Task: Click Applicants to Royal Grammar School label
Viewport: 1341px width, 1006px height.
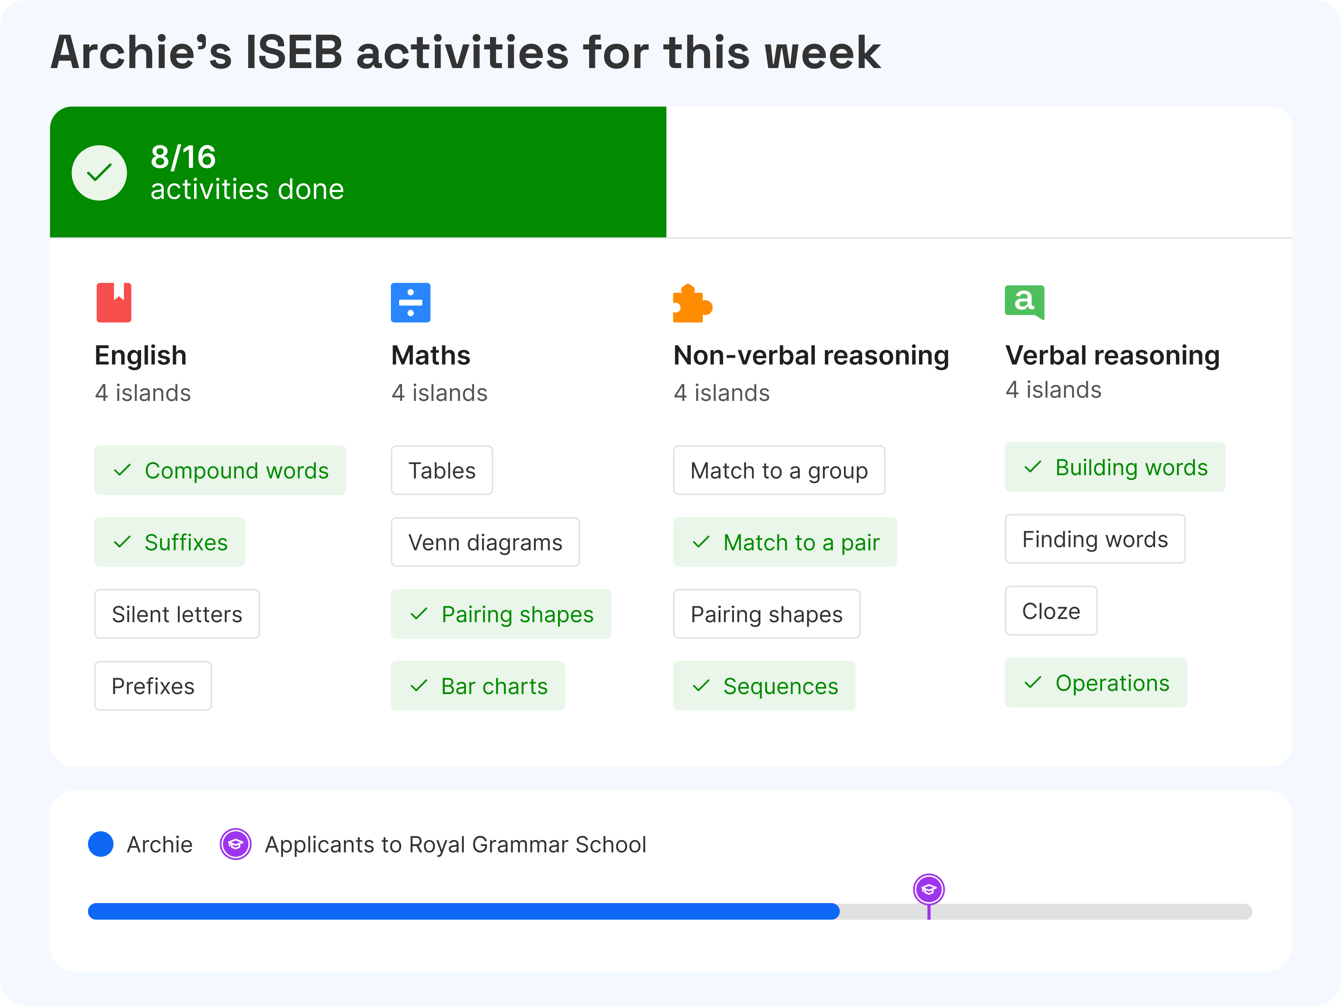Action: [x=455, y=844]
